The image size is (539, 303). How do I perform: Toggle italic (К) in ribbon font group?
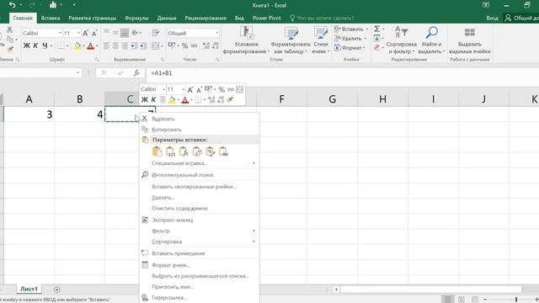(x=35, y=45)
